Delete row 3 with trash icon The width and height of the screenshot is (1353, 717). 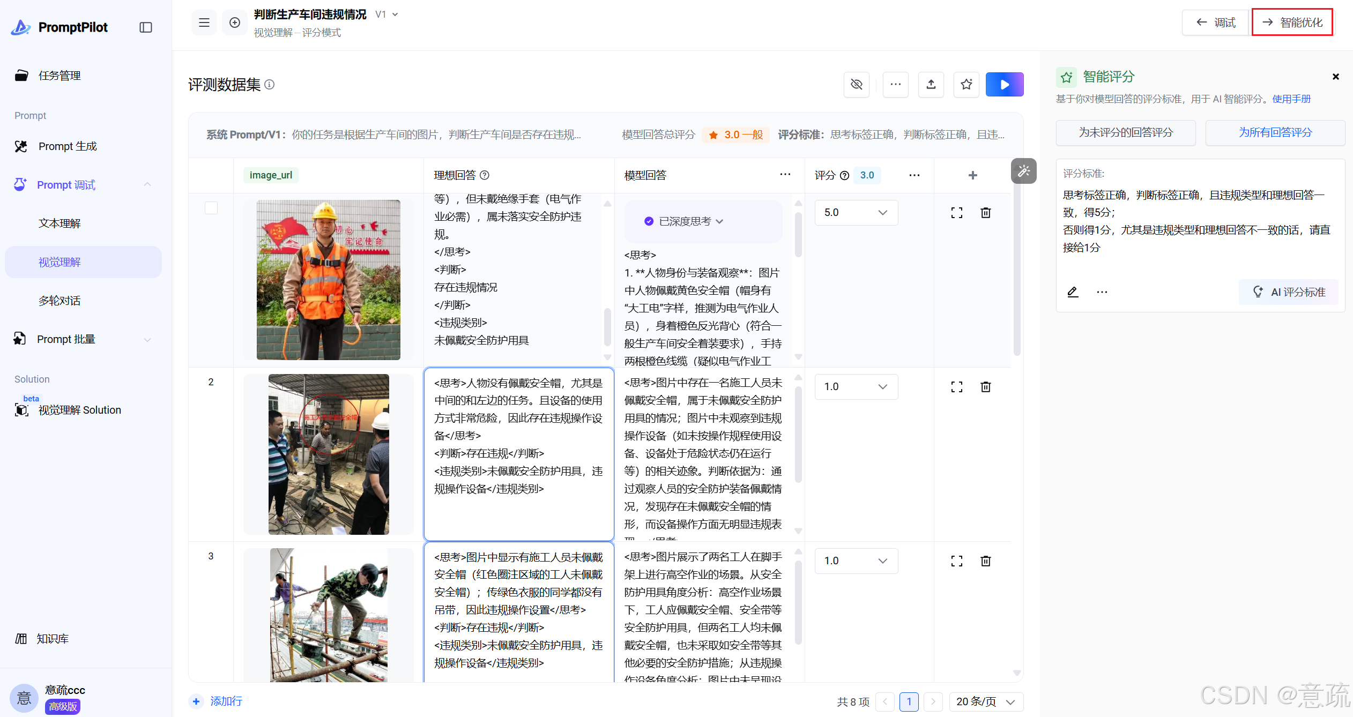[x=986, y=561]
